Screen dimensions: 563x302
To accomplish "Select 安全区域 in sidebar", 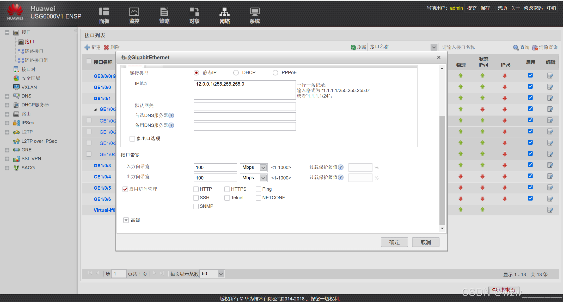I will tap(31, 78).
